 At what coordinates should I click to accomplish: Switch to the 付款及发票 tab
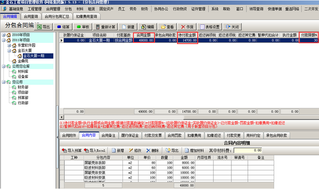click(153, 135)
